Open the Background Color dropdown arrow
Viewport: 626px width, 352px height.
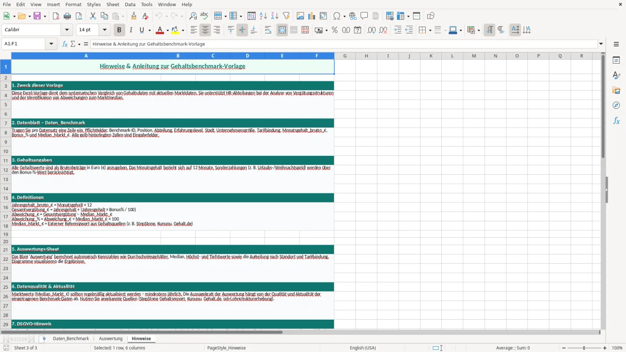click(183, 30)
